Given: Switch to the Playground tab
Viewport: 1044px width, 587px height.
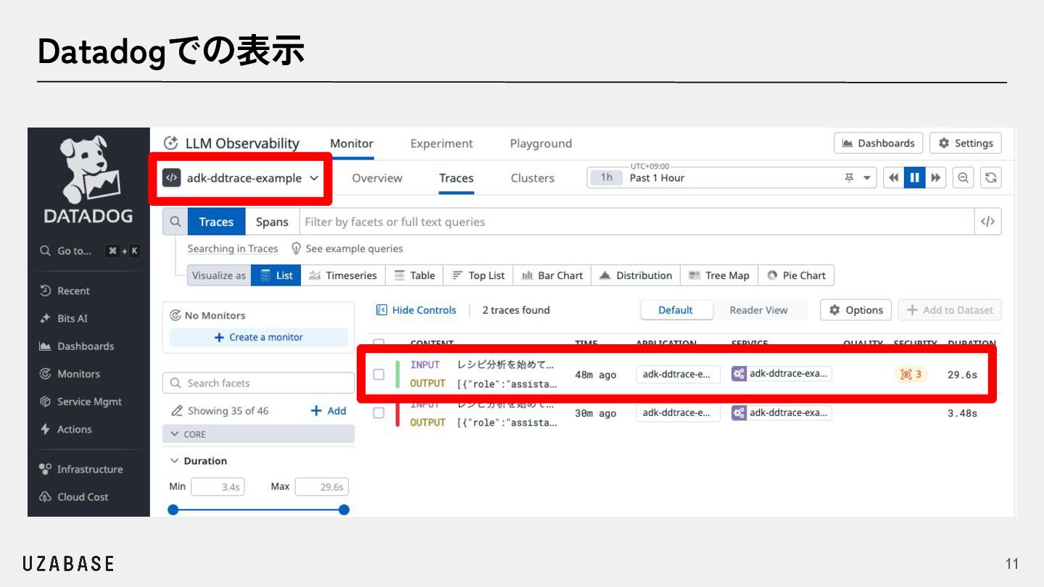Looking at the screenshot, I should [541, 143].
